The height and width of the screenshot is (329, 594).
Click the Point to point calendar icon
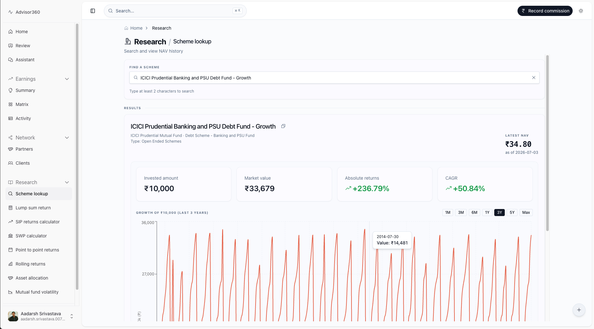pyautogui.click(x=11, y=250)
